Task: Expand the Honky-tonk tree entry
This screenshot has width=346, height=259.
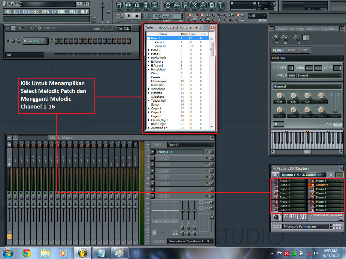Action: pos(148,58)
